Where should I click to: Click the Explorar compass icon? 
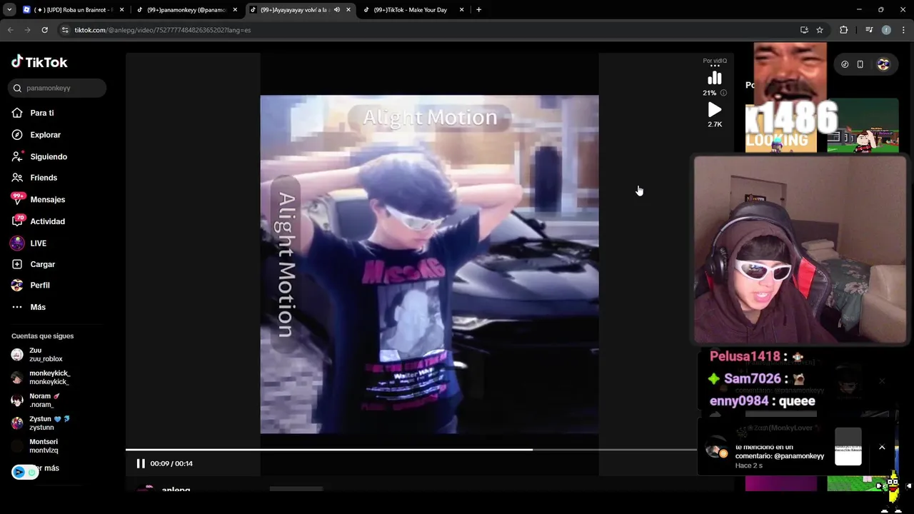[17, 135]
